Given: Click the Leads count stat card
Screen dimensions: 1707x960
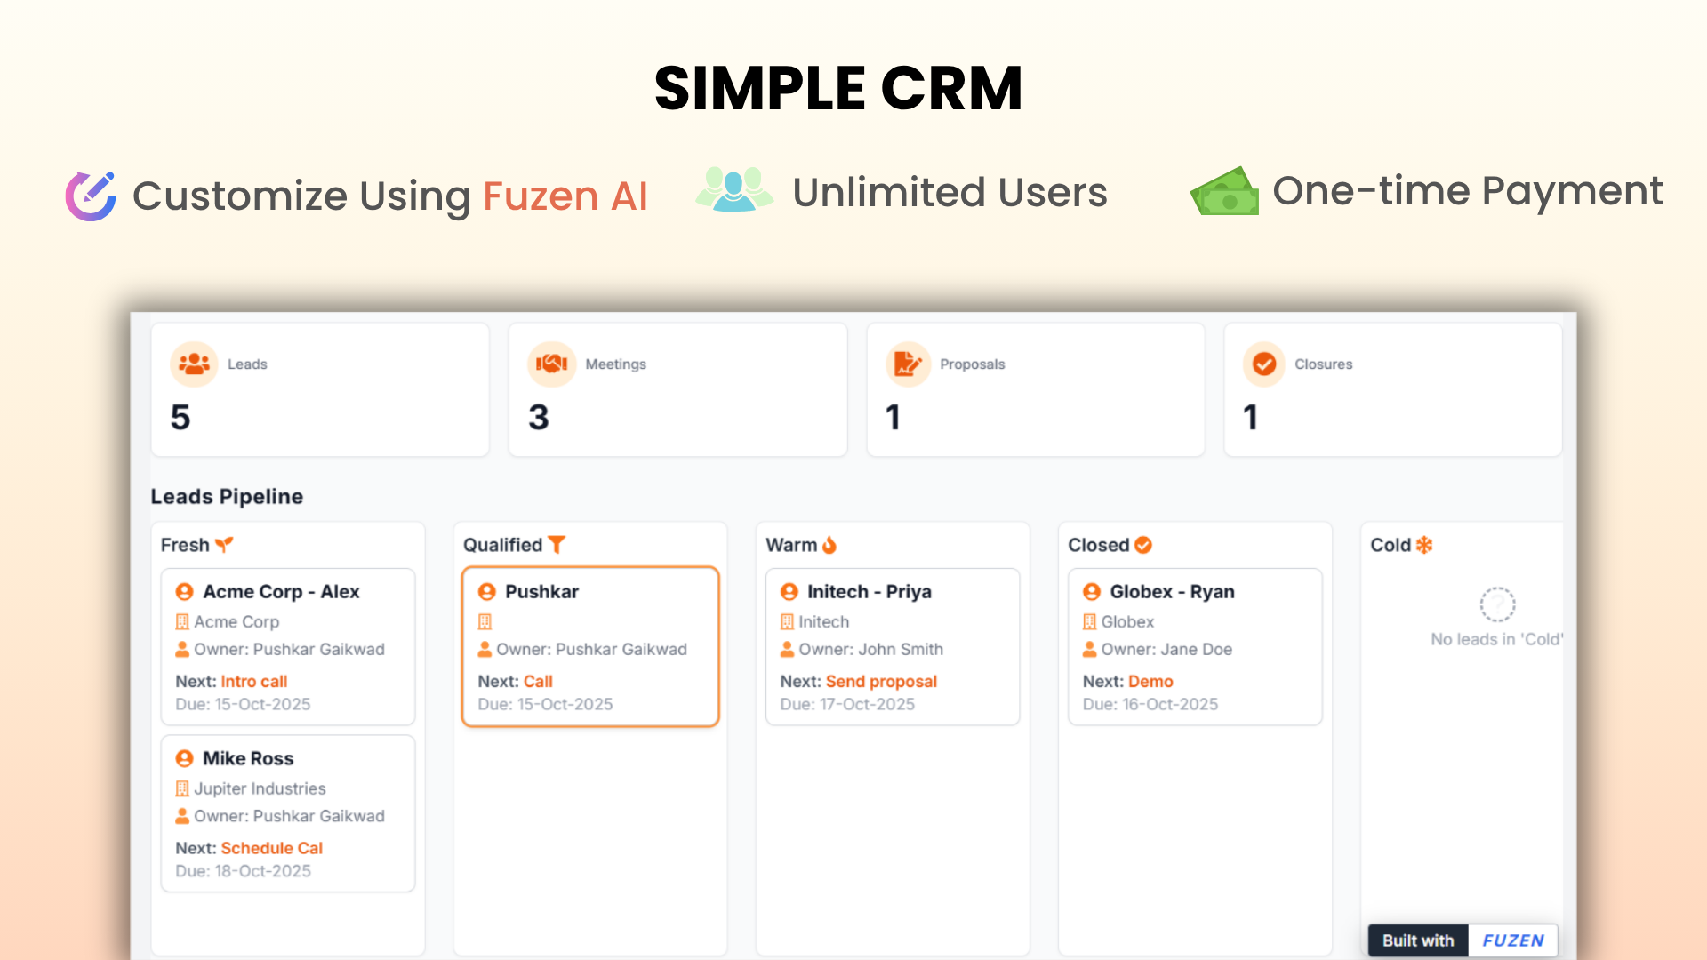Looking at the screenshot, I should (320, 391).
